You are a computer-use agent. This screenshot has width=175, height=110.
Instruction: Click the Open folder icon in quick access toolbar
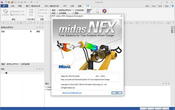(x=9, y=2)
